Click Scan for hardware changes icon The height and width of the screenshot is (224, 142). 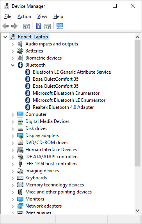pos(60,26)
